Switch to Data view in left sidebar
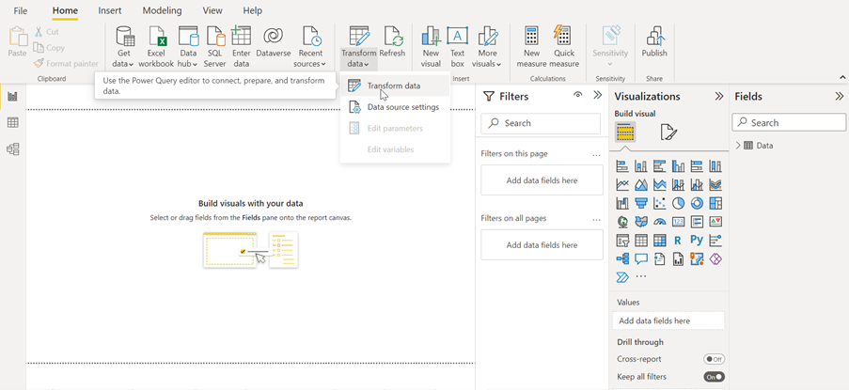The height and width of the screenshot is (390, 849). (12, 123)
